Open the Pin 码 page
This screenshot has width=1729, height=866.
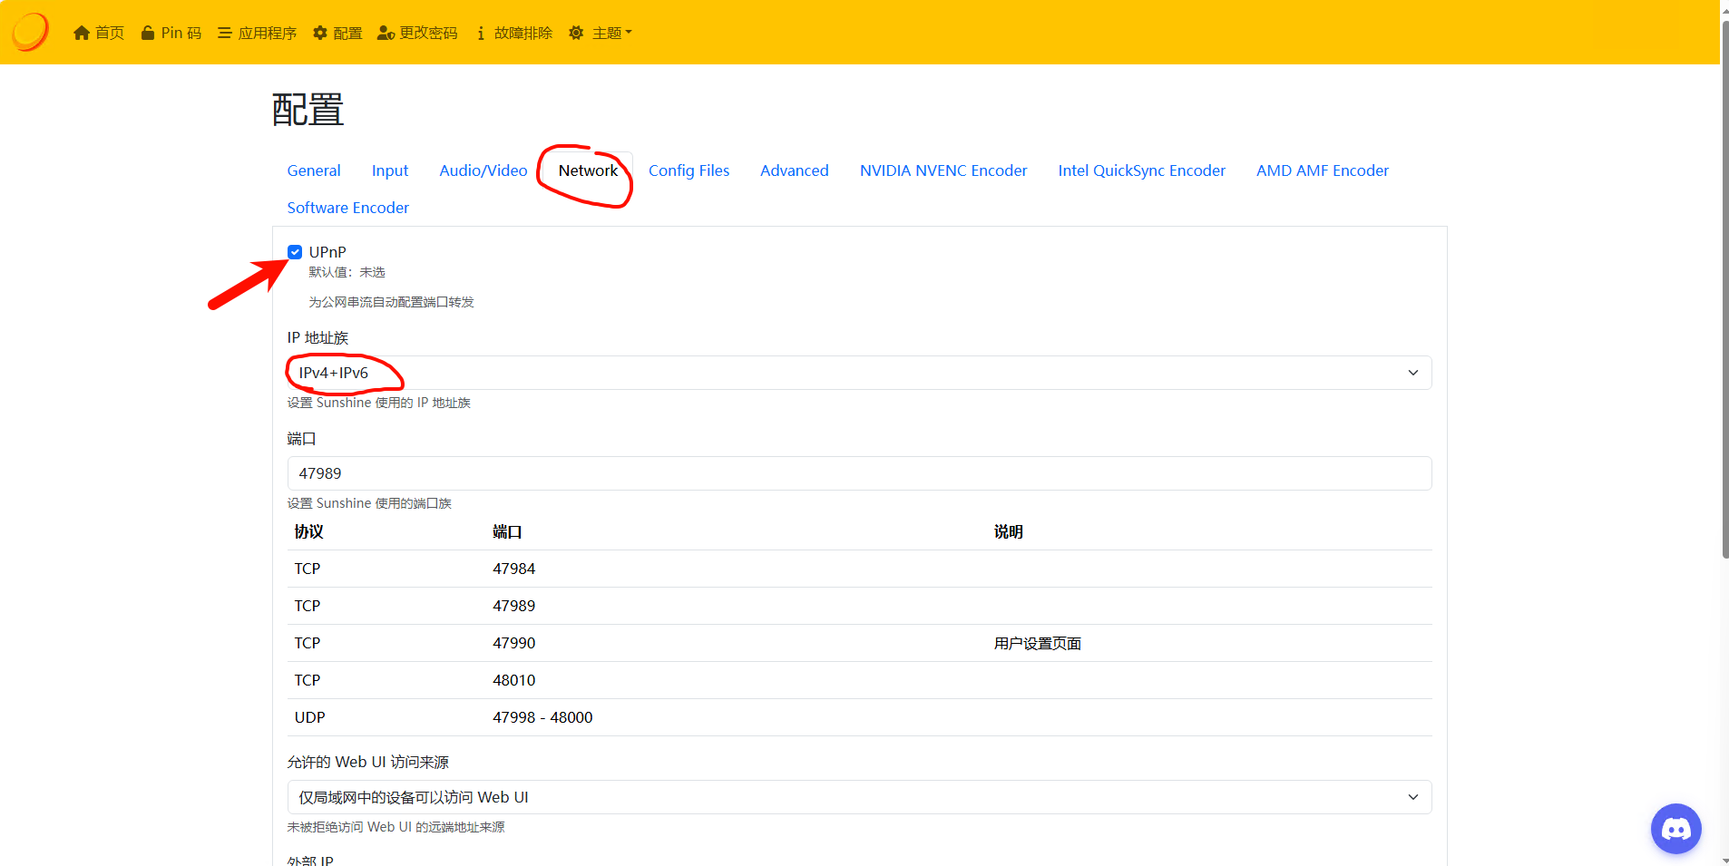tap(171, 33)
